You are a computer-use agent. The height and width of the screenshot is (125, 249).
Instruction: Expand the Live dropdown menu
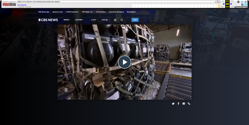coord(94,20)
